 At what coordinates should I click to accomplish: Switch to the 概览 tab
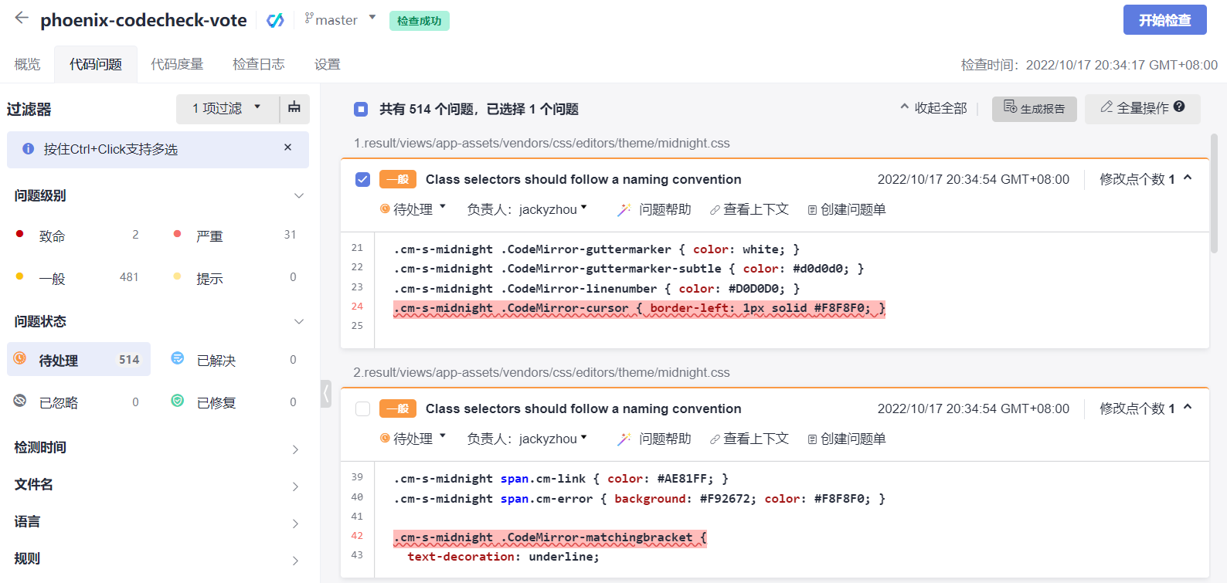(27, 64)
